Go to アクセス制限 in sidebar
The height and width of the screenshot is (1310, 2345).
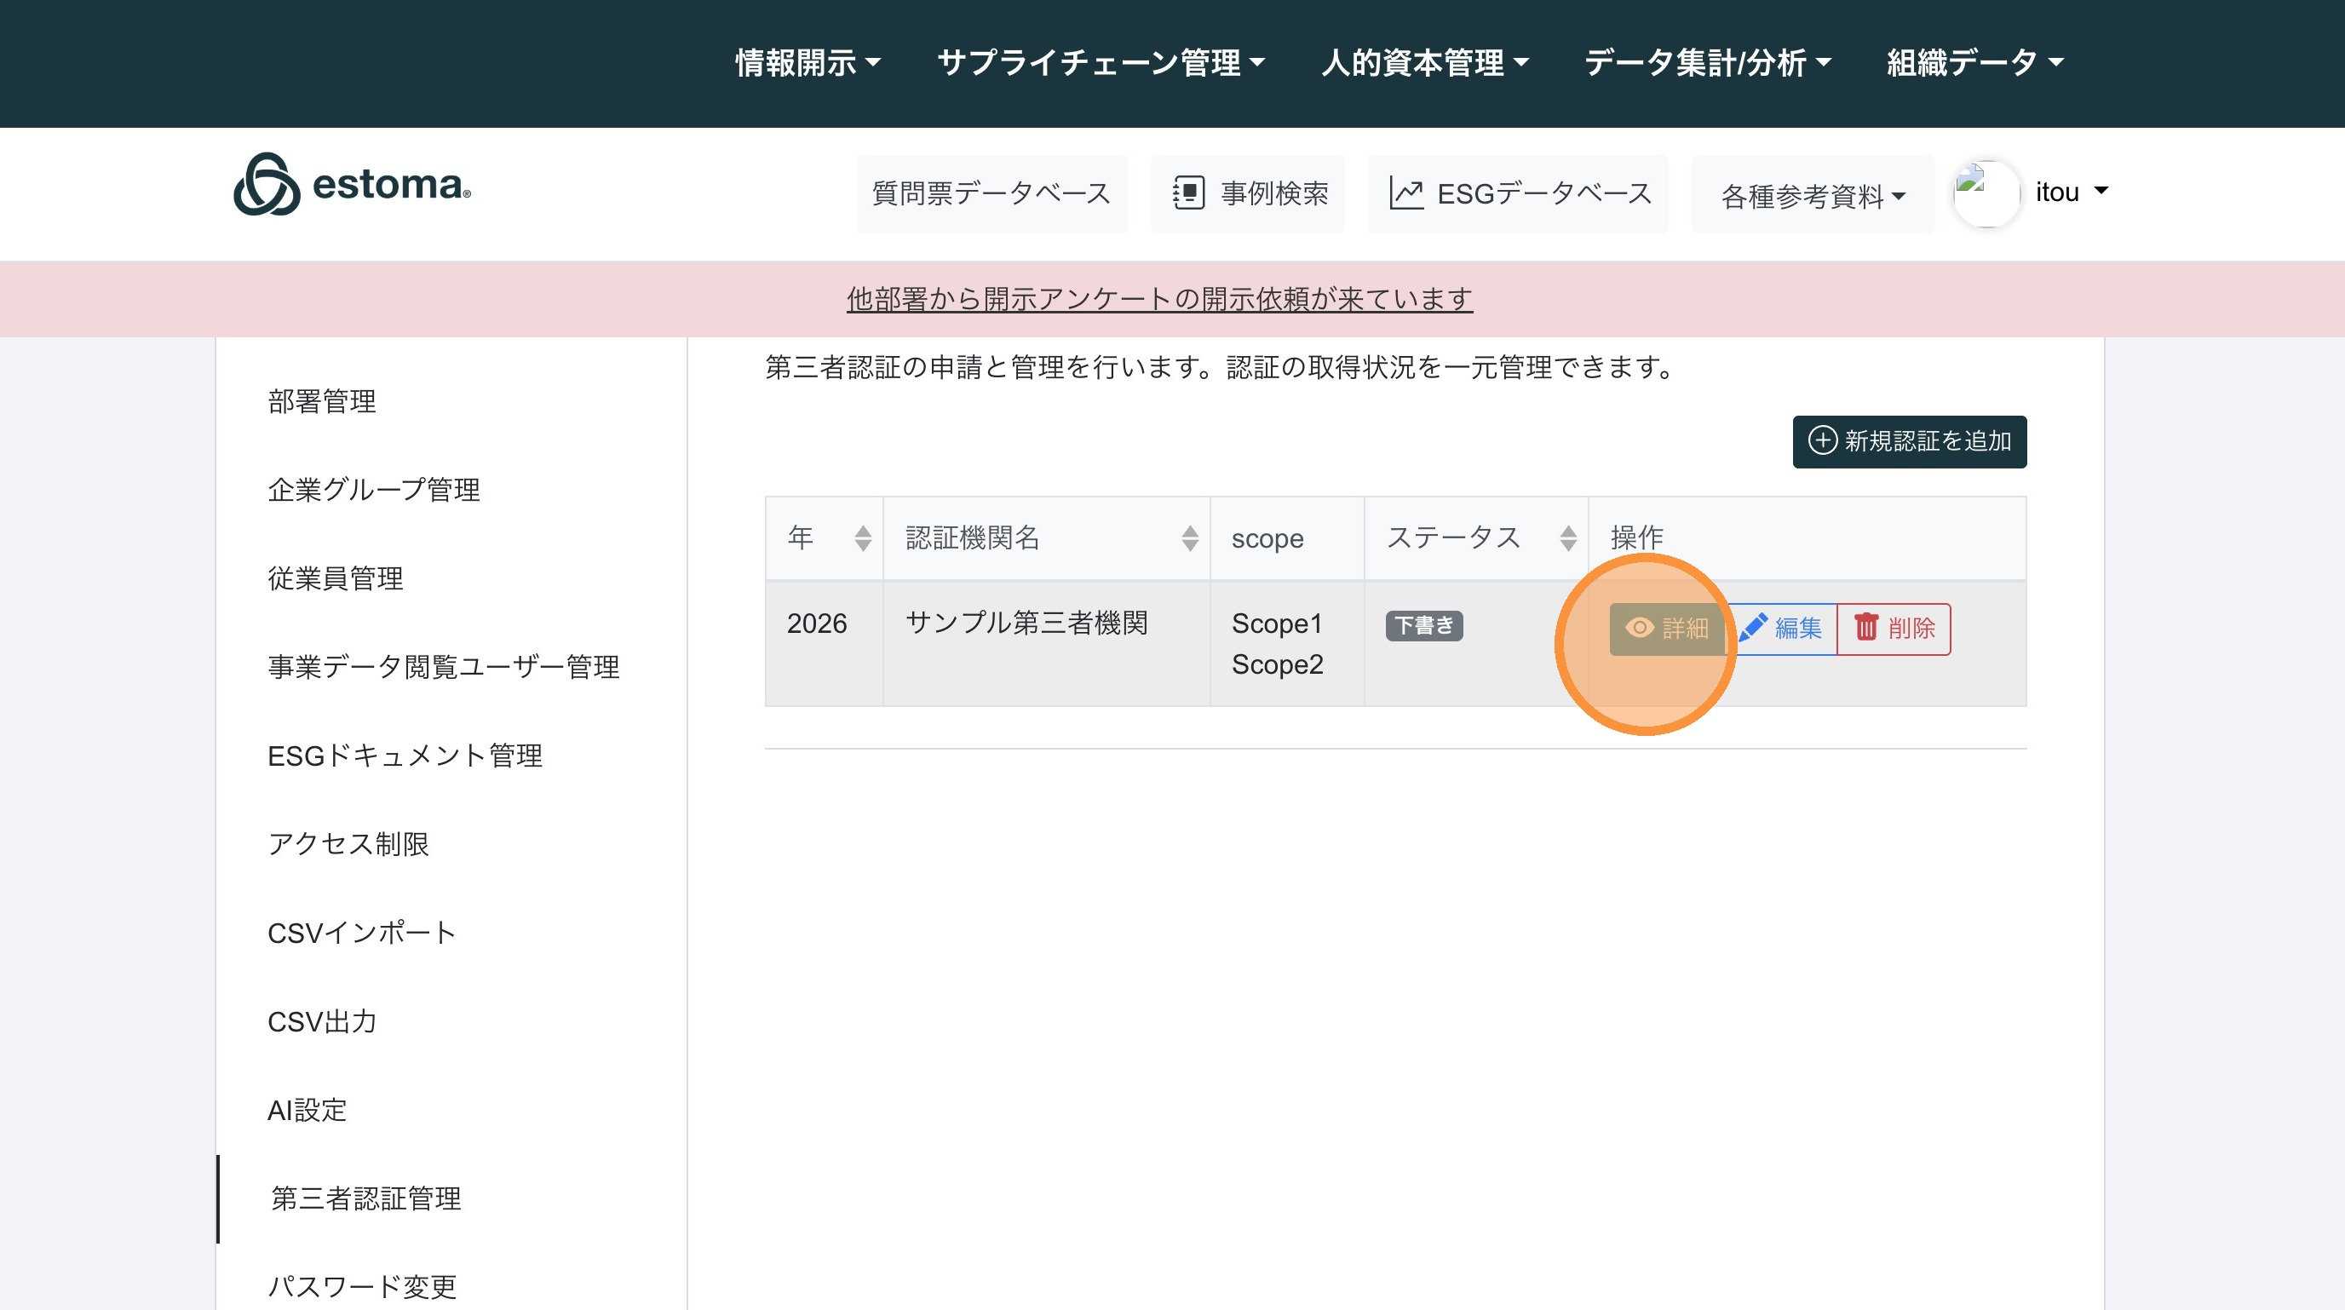pos(348,844)
